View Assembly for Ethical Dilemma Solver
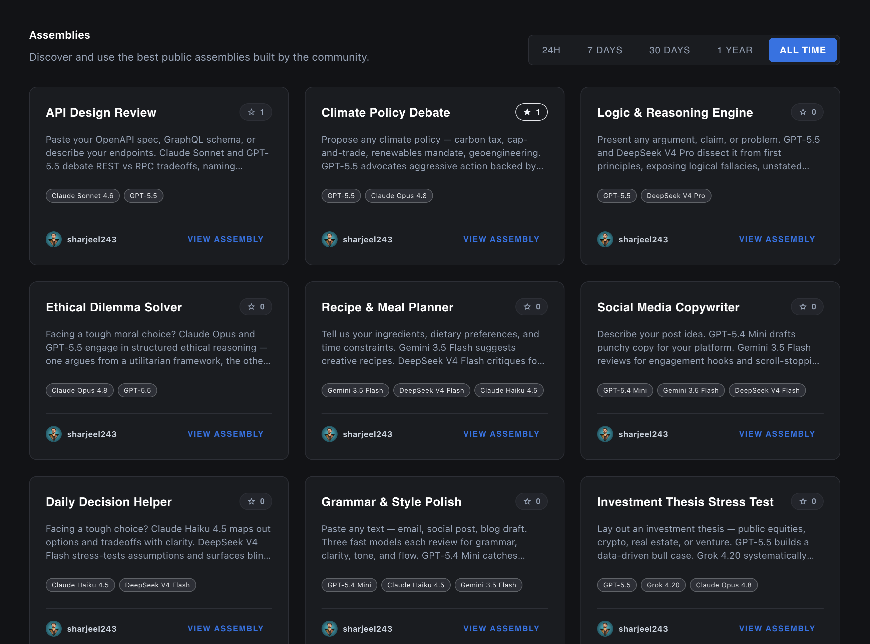 click(226, 434)
